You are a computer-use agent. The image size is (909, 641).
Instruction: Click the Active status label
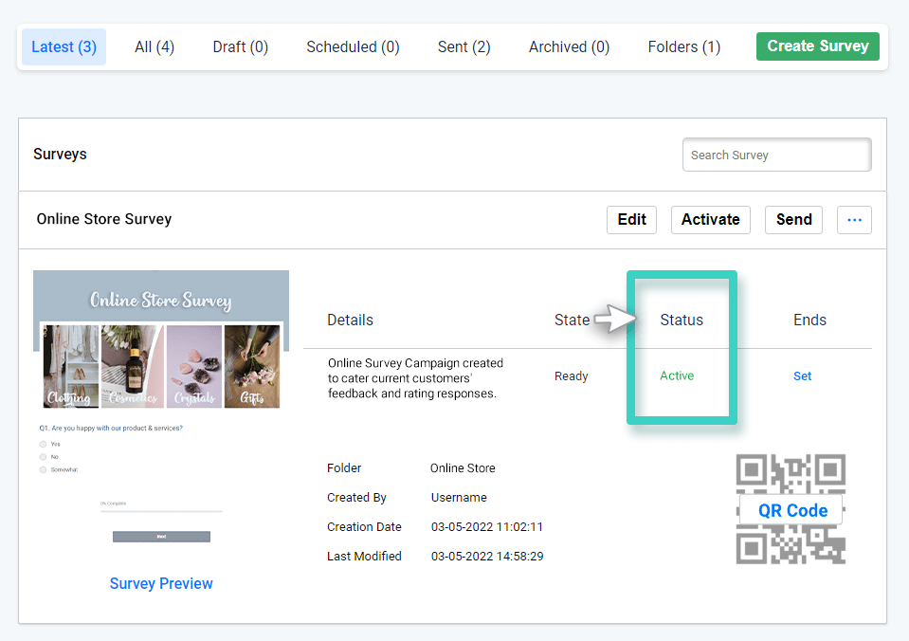tap(677, 375)
